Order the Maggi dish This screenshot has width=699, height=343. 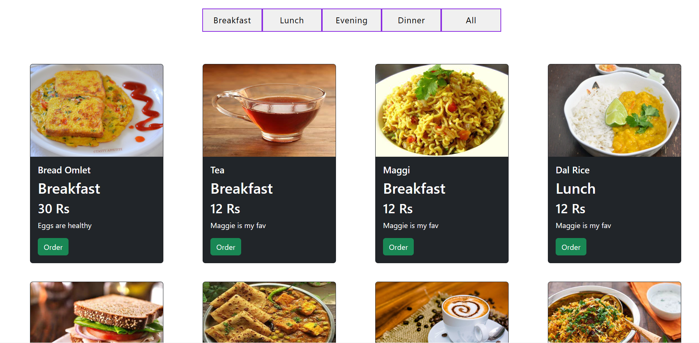[398, 247]
